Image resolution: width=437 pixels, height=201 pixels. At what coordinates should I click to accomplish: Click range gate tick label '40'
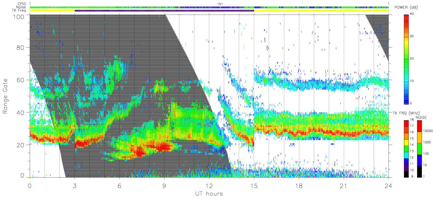coord(20,112)
